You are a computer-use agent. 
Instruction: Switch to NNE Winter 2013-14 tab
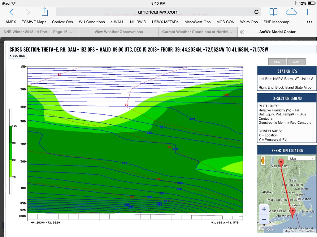click(39, 32)
